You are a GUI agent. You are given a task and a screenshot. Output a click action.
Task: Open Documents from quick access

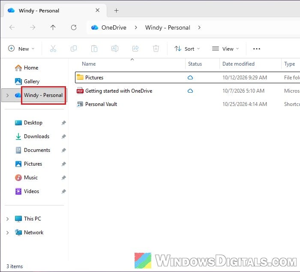[37, 150]
